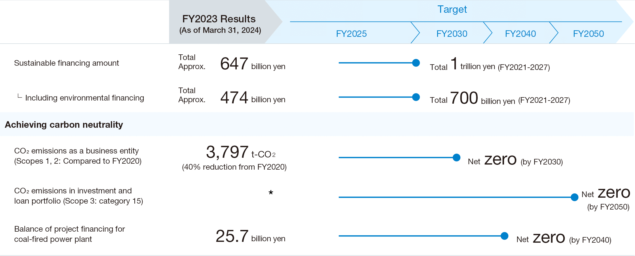
Task: Click Including environmental financing sub-item
Action: coord(84,98)
